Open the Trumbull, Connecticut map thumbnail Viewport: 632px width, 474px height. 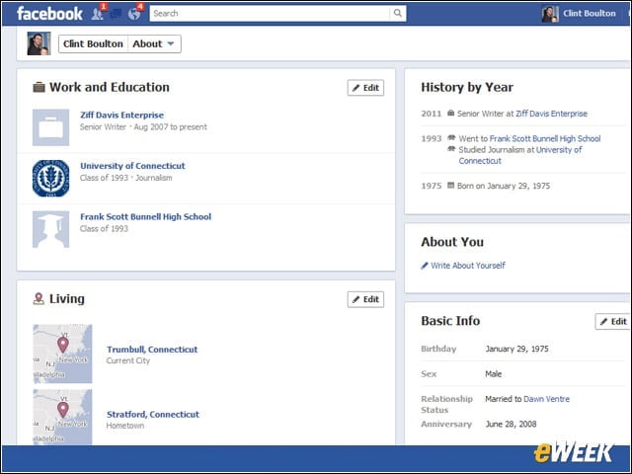point(62,354)
